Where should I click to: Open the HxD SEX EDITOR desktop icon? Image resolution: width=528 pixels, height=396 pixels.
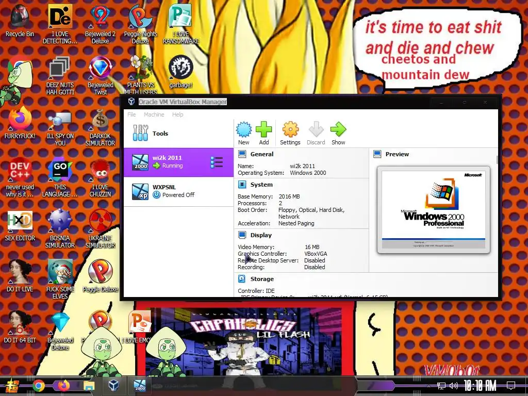(x=20, y=225)
